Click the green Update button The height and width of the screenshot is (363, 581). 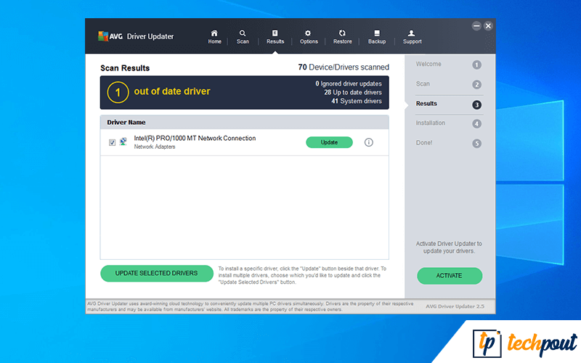tap(329, 142)
